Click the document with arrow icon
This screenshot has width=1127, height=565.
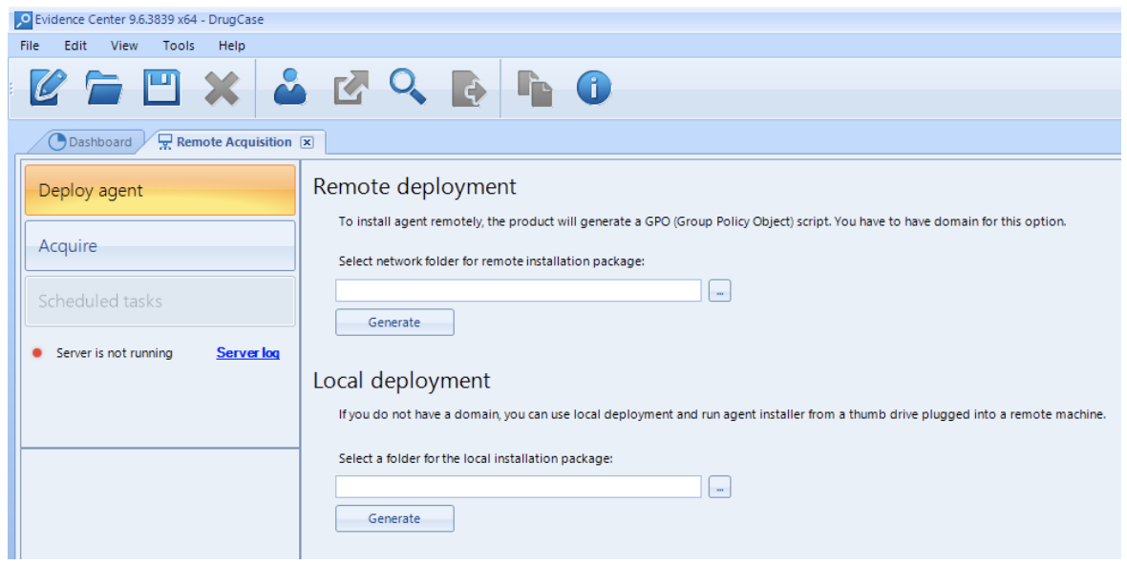tap(469, 89)
